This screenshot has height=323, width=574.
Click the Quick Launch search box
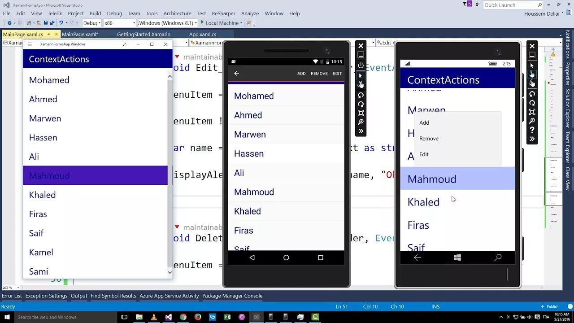tap(513, 5)
